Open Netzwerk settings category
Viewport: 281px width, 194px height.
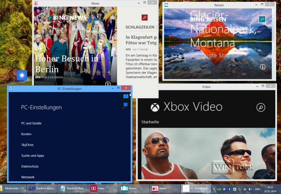[28, 177]
